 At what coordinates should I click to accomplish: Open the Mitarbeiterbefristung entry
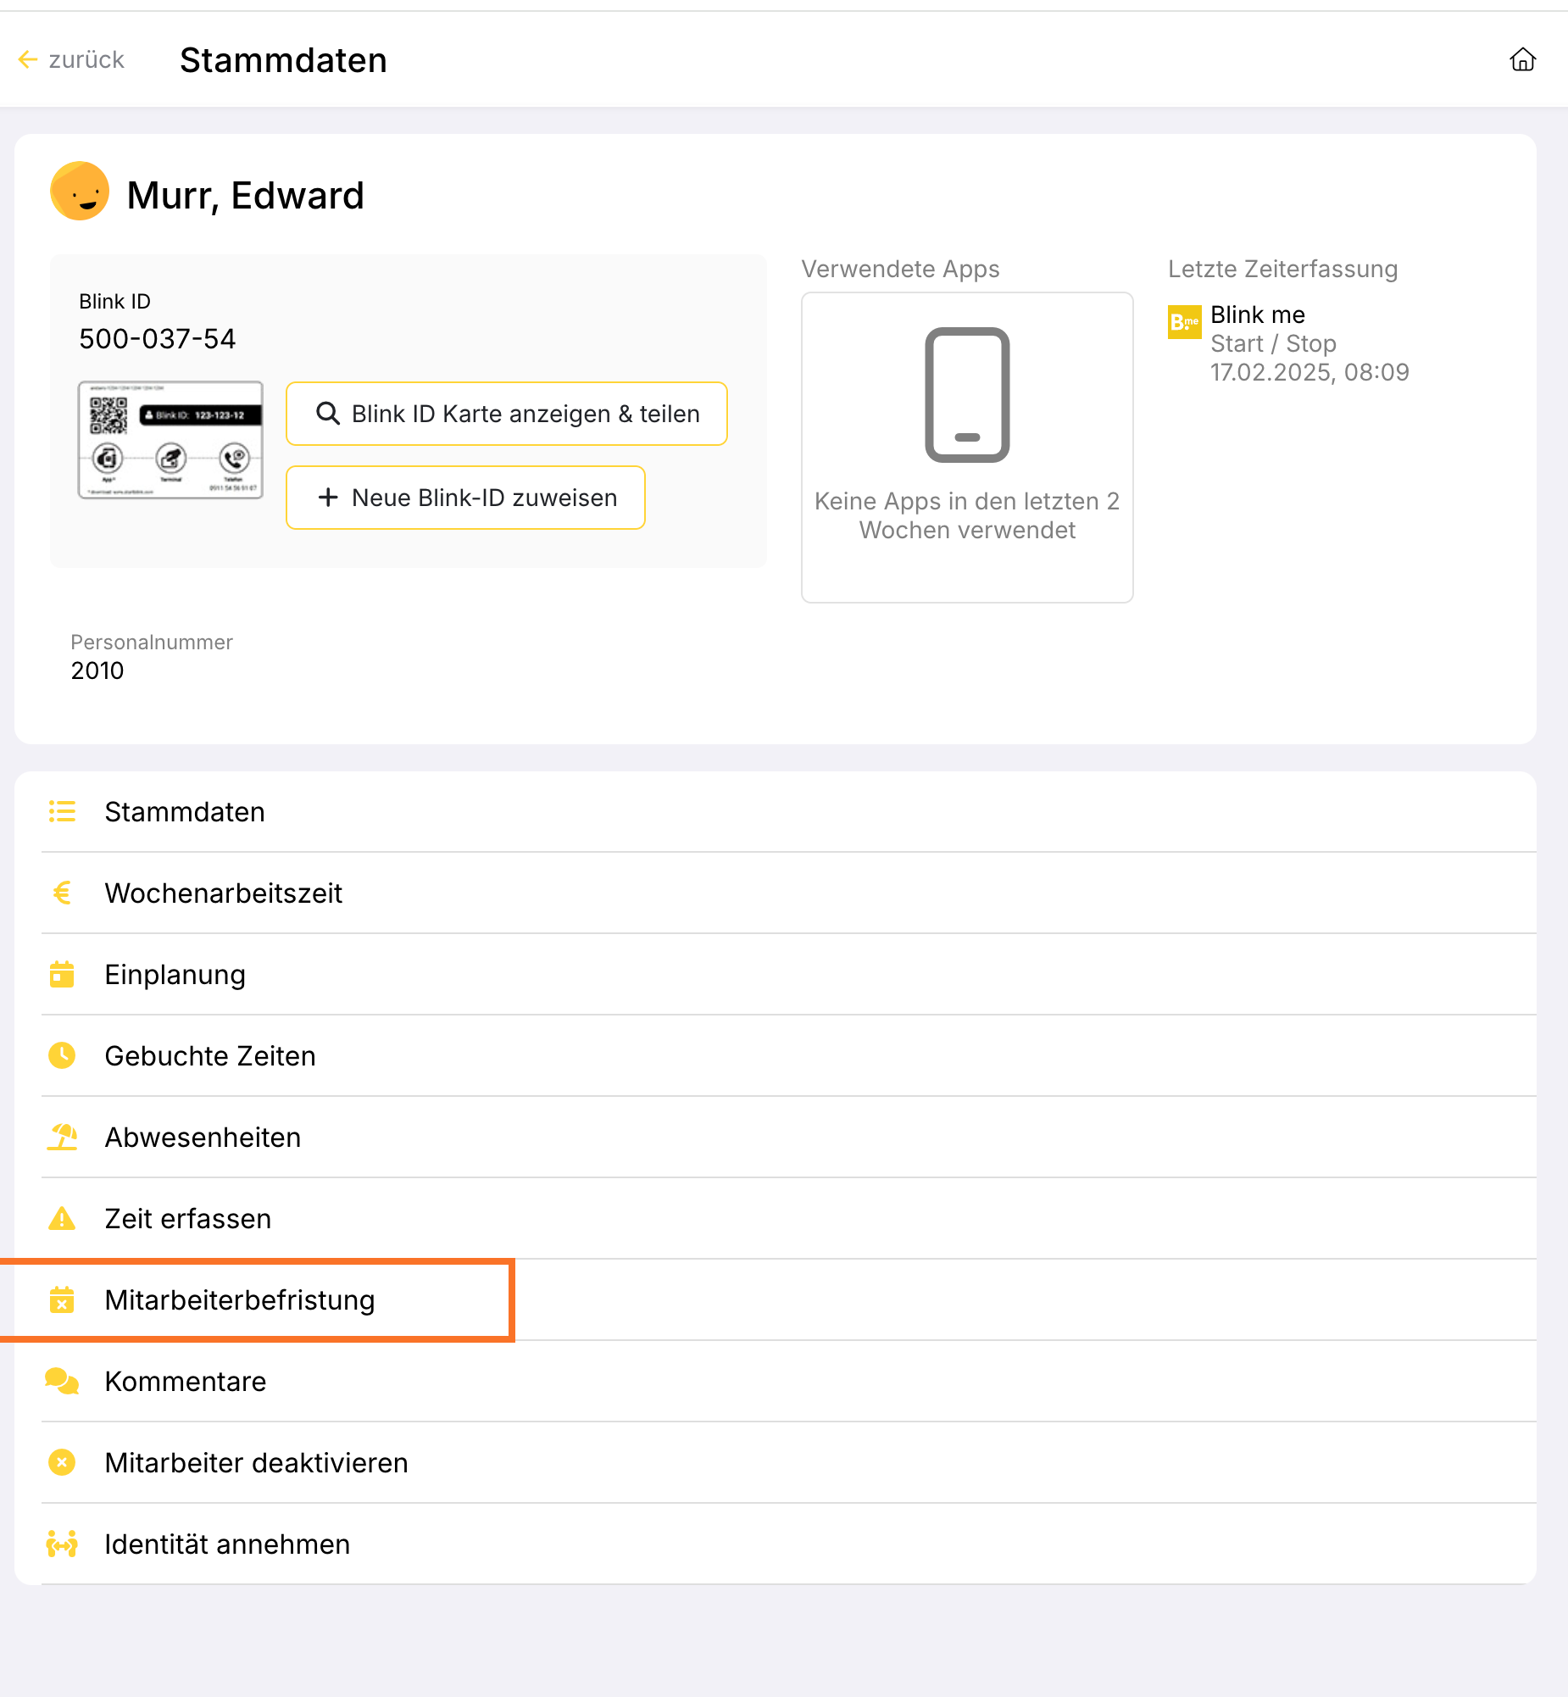point(239,1300)
